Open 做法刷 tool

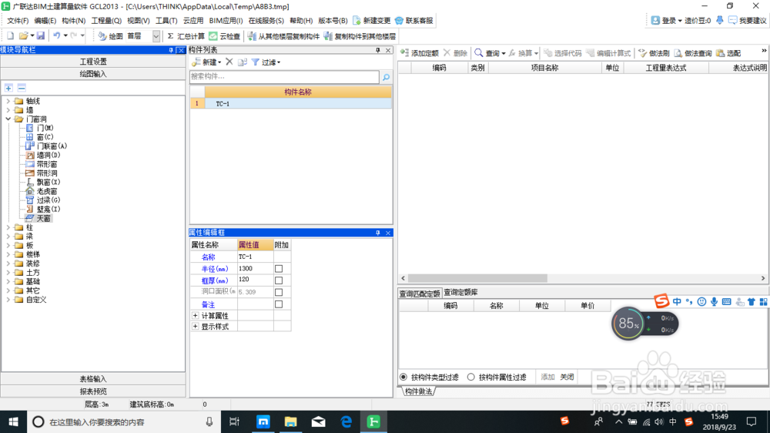(x=654, y=53)
